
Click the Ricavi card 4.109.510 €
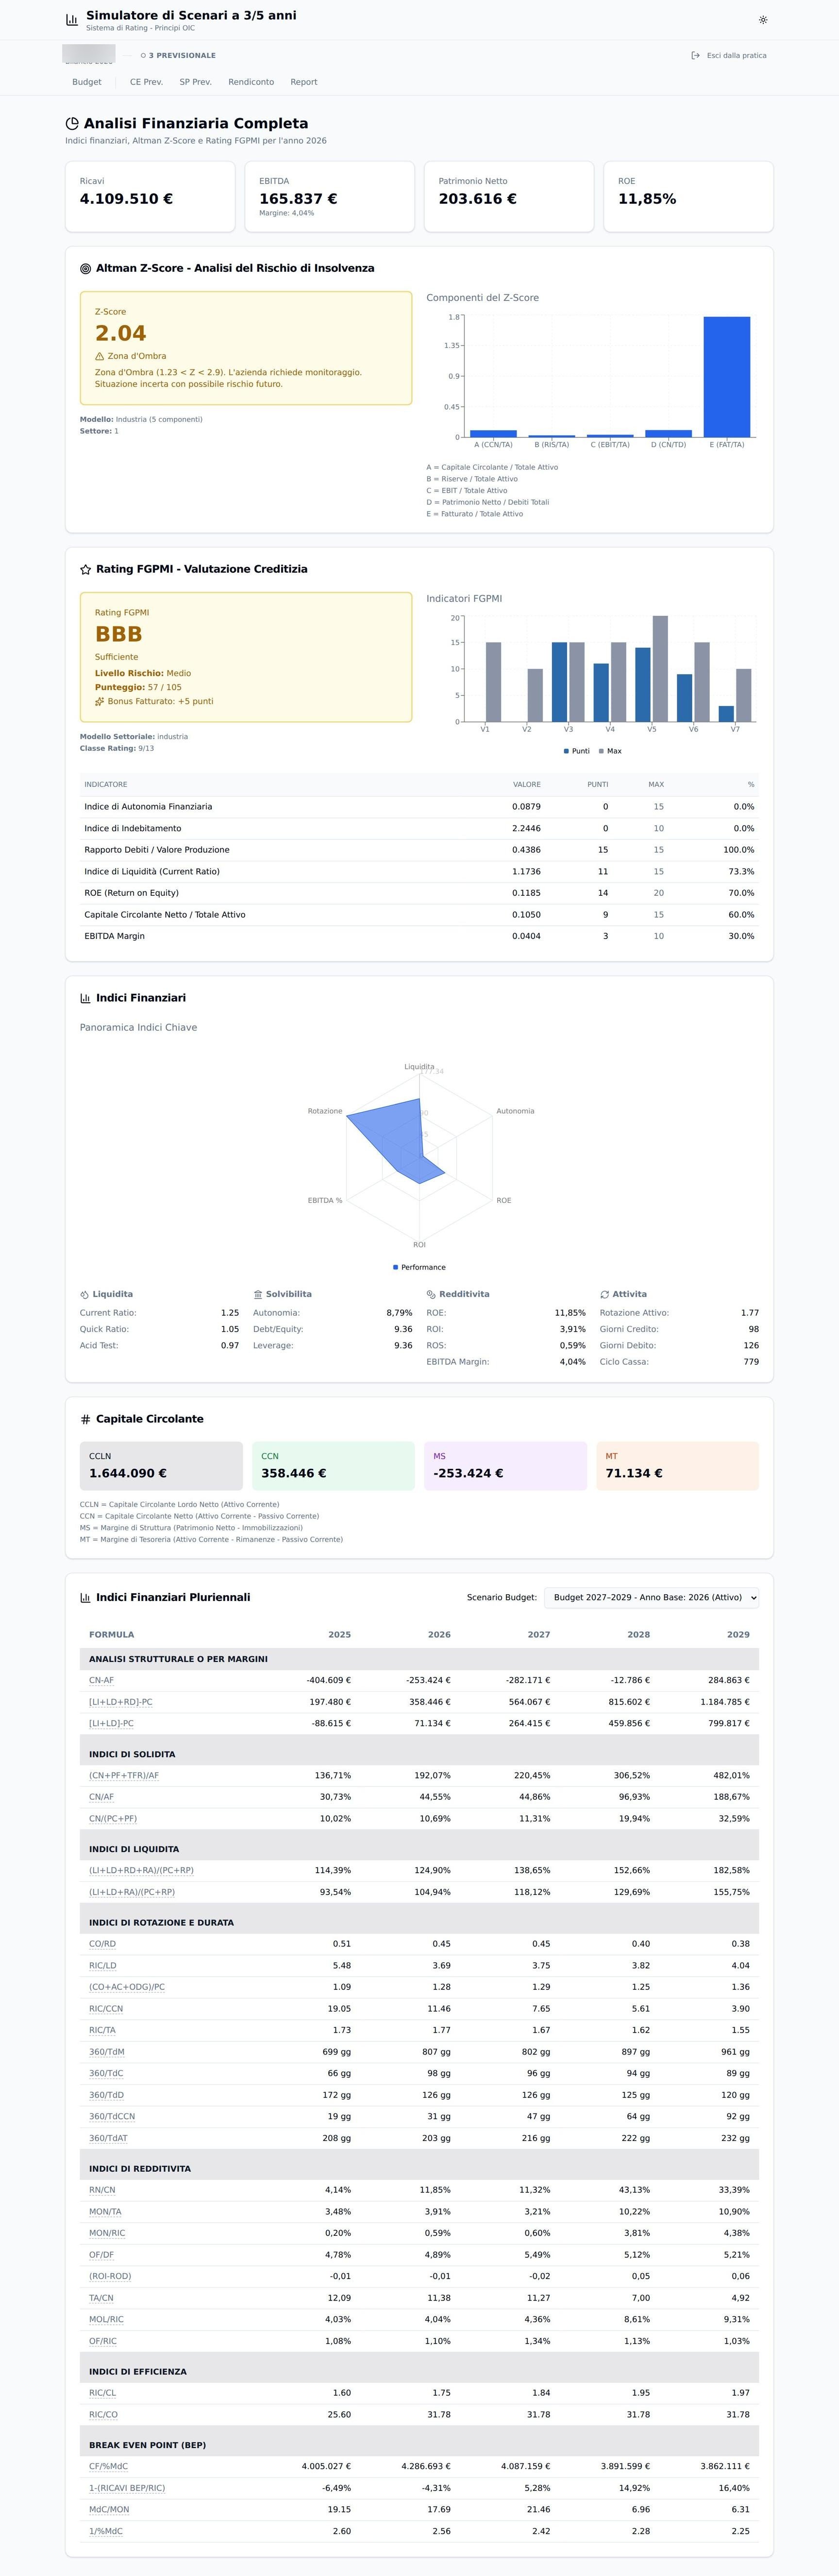click(x=150, y=197)
